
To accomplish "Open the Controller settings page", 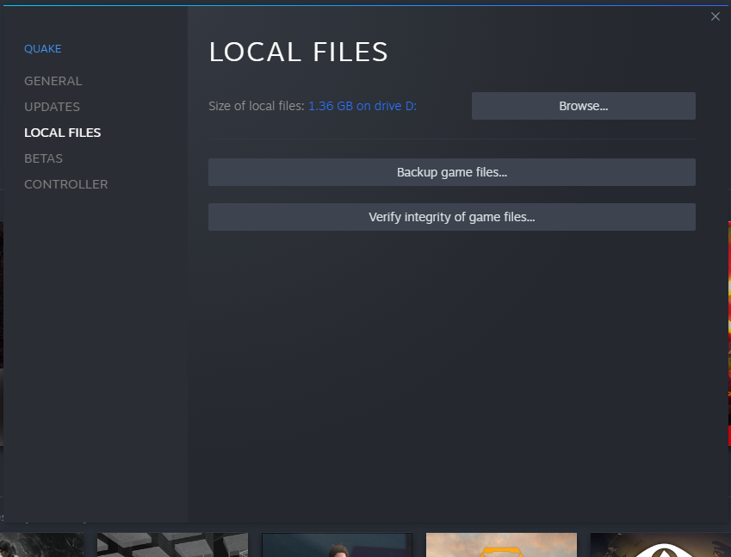I will pos(65,184).
